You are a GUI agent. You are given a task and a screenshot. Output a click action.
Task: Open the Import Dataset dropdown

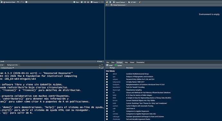pos(120,2)
